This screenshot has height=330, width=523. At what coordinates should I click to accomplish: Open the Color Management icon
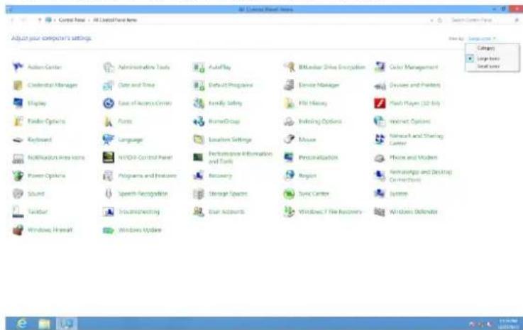(380, 67)
